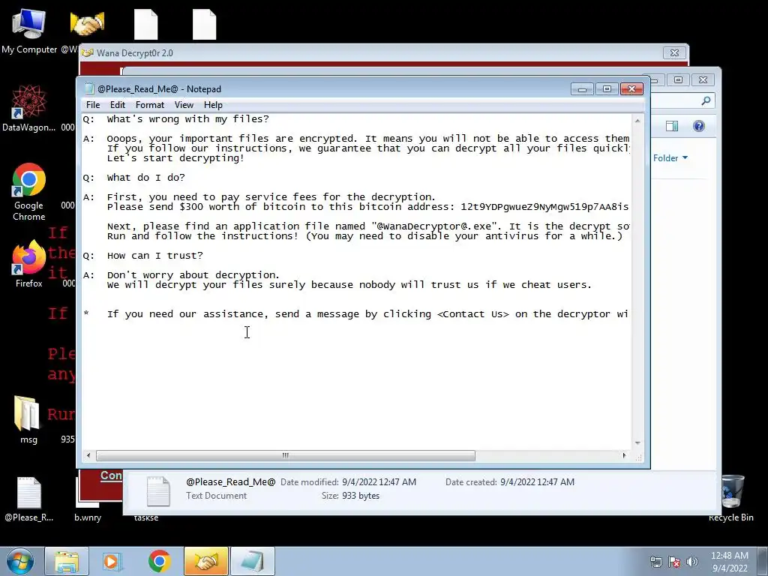Click text 'How can I trust?'
Screen dimensions: 768x576
pyautogui.click(x=154, y=256)
